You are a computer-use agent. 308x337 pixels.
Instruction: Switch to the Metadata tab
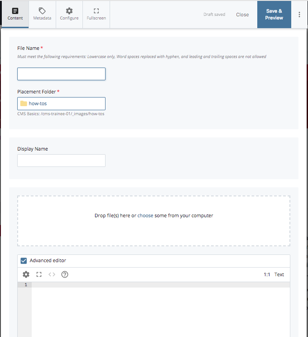[42, 14]
